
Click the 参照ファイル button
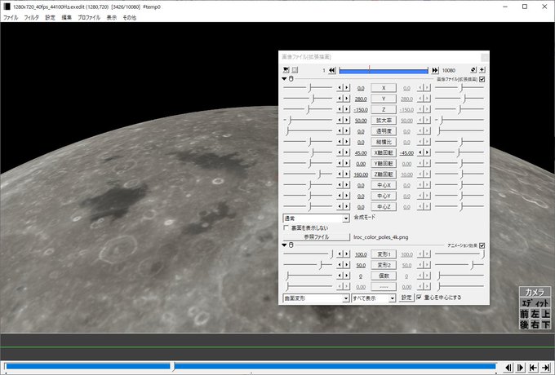click(316, 237)
